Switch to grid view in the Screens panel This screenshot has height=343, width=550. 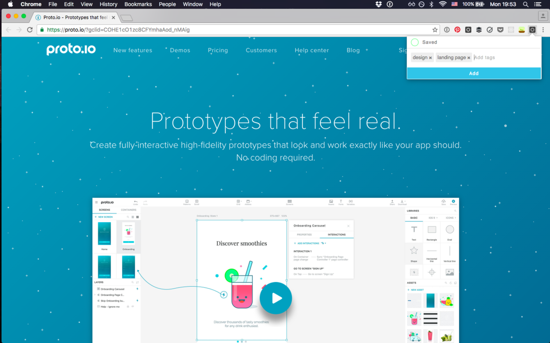[x=137, y=217]
